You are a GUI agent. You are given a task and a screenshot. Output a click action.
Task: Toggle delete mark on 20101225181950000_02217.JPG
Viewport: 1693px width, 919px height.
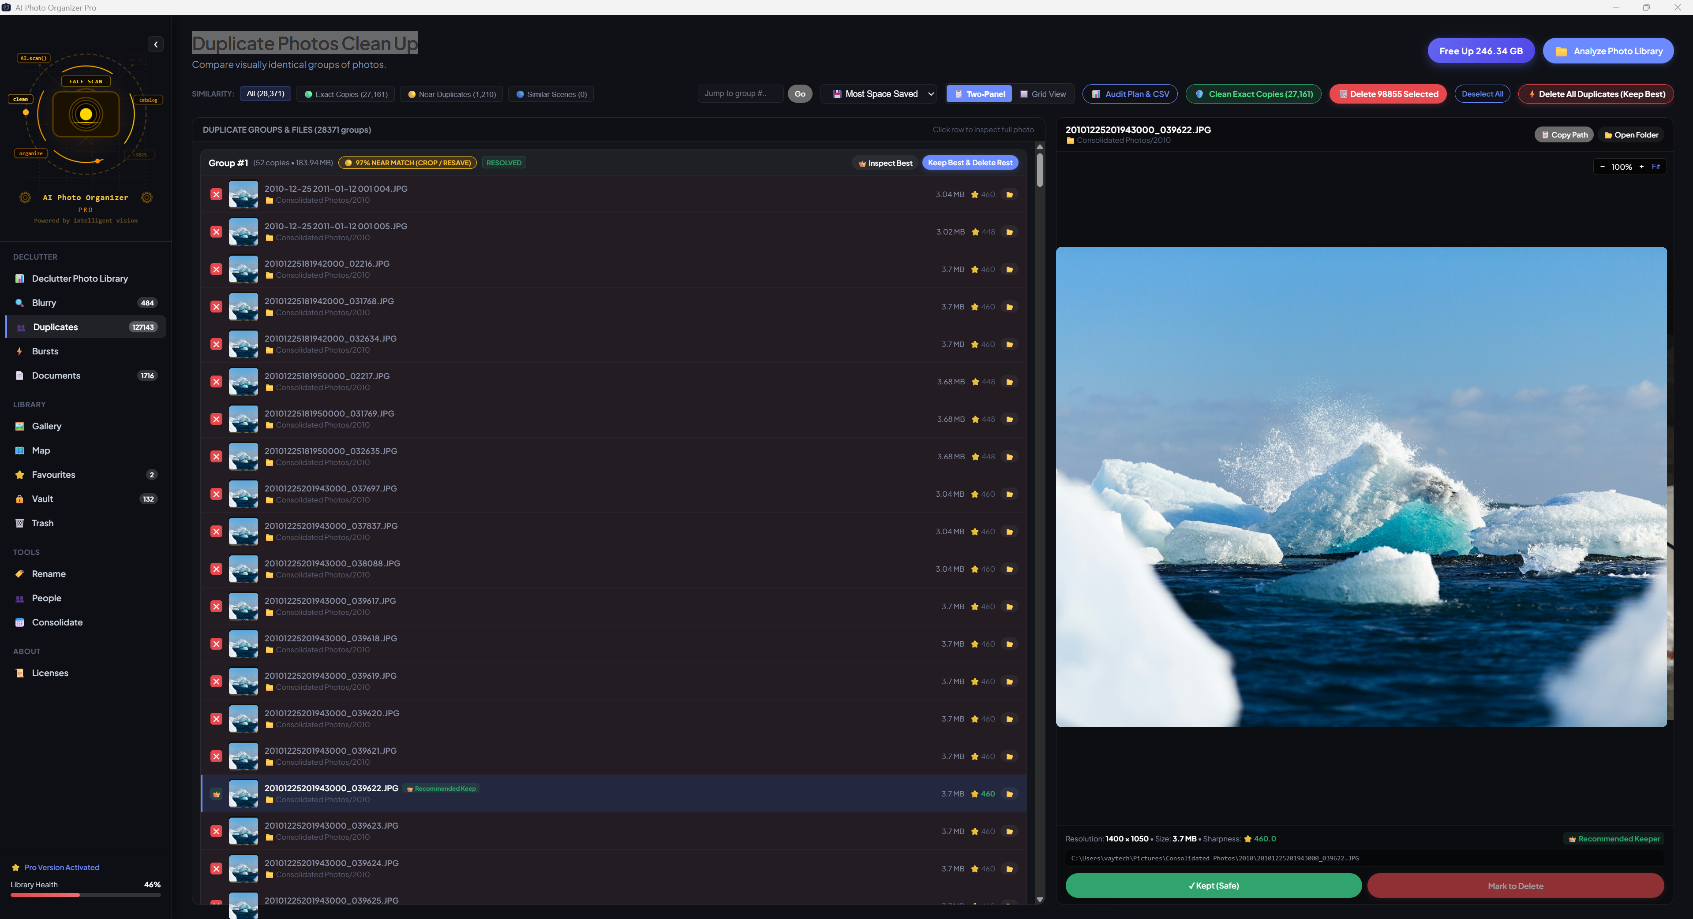(216, 382)
